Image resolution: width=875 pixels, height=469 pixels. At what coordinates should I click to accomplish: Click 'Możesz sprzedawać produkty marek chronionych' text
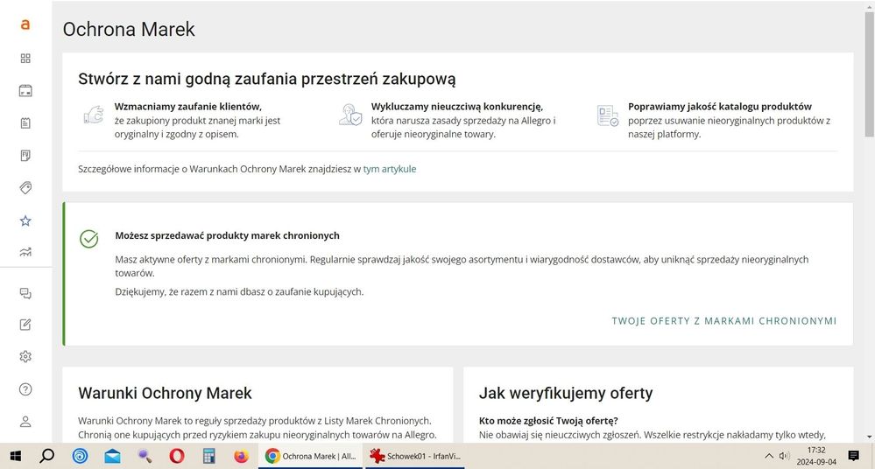point(227,235)
